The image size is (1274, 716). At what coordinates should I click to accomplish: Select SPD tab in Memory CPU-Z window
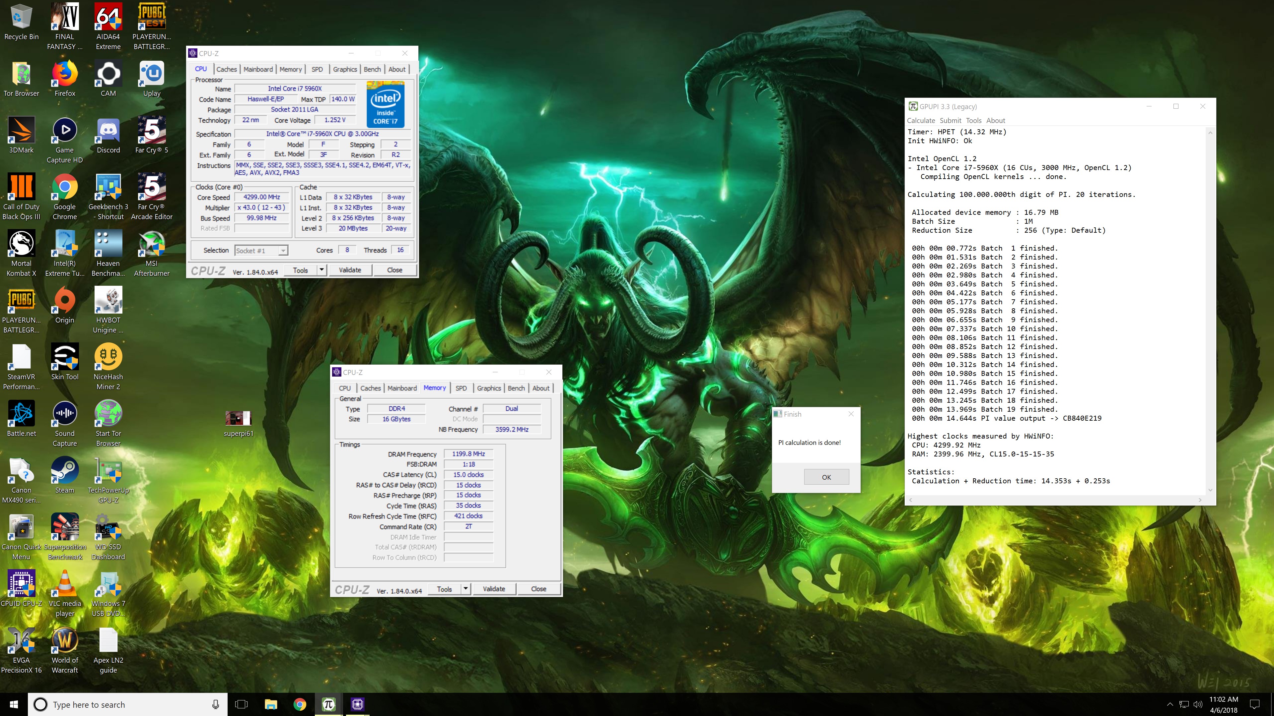click(x=461, y=388)
